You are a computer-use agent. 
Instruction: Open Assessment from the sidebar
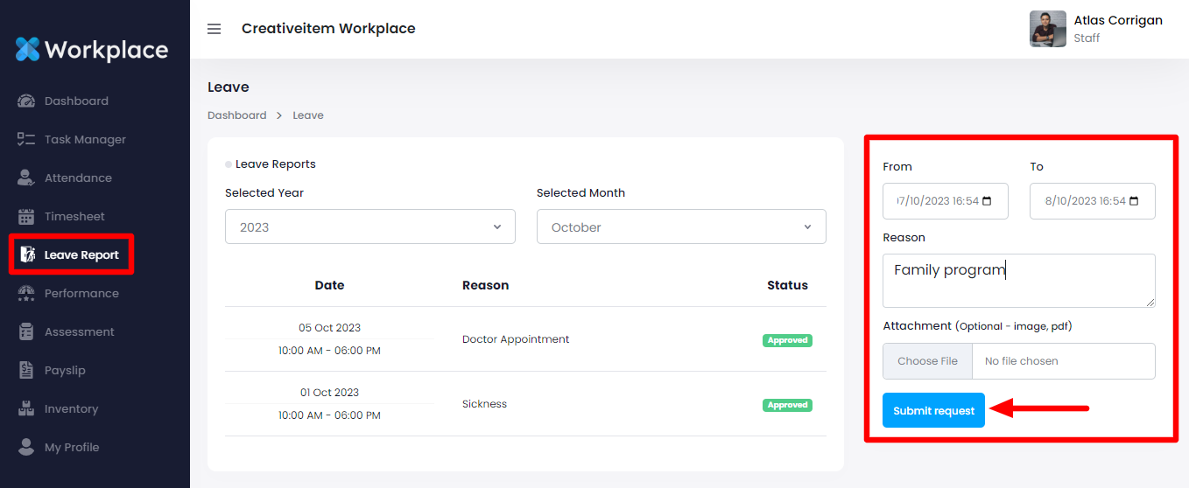click(x=79, y=332)
